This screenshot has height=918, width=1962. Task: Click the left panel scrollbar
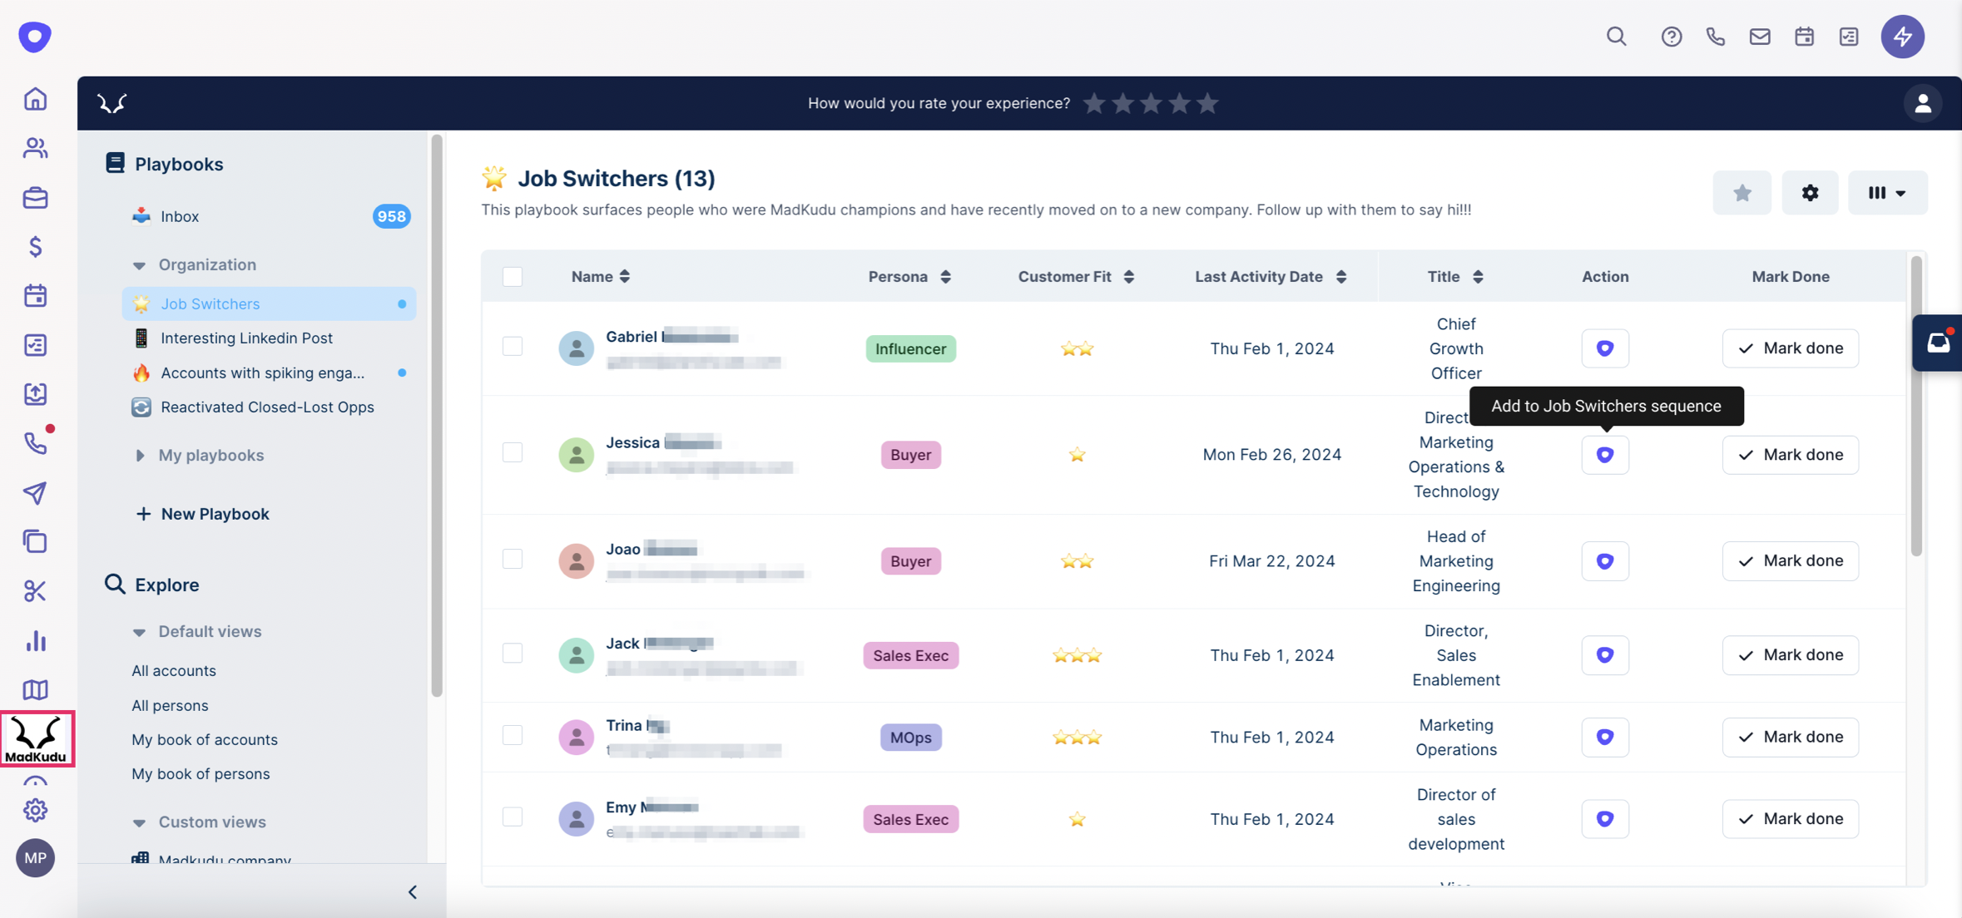[437, 416]
